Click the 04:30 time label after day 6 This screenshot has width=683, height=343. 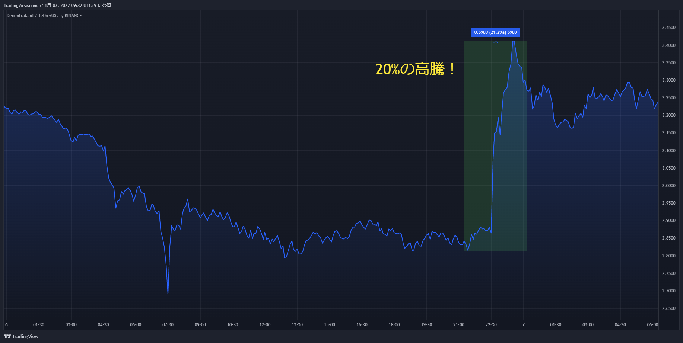[103, 325]
